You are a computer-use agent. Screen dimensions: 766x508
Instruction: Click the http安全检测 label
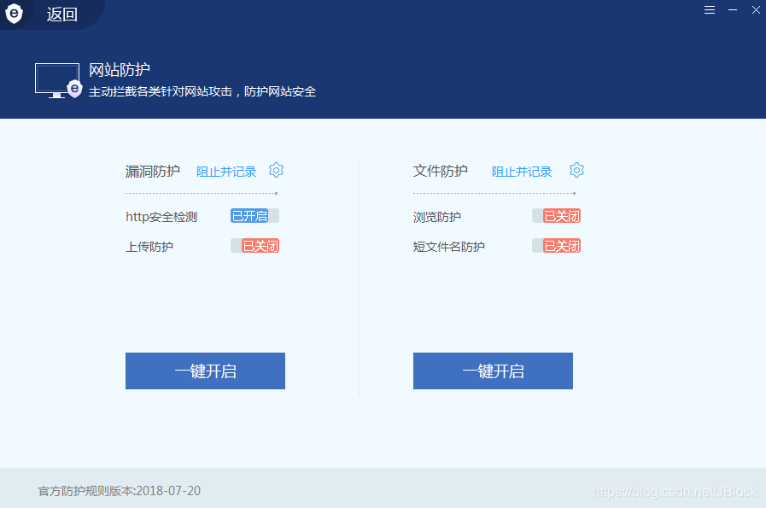tap(161, 216)
